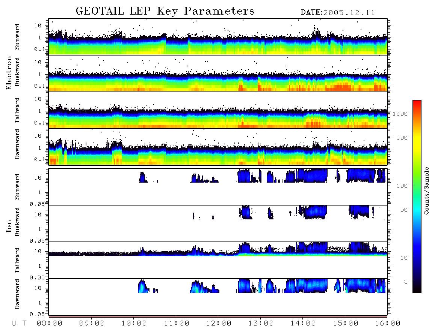The height and width of the screenshot is (330, 429).
Task: Click the 'Tailward' label of the Electron group
Action: pyautogui.click(x=17, y=110)
